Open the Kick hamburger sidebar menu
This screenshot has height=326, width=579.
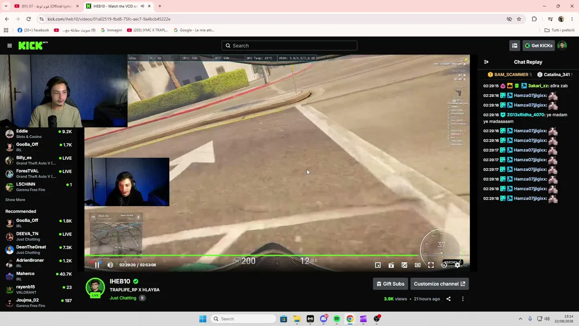9,46
